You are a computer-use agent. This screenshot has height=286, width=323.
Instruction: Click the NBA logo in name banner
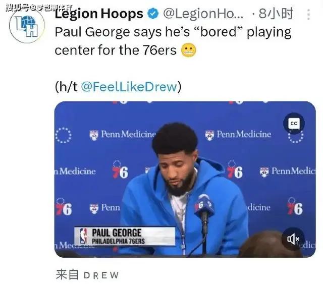(x=83, y=236)
